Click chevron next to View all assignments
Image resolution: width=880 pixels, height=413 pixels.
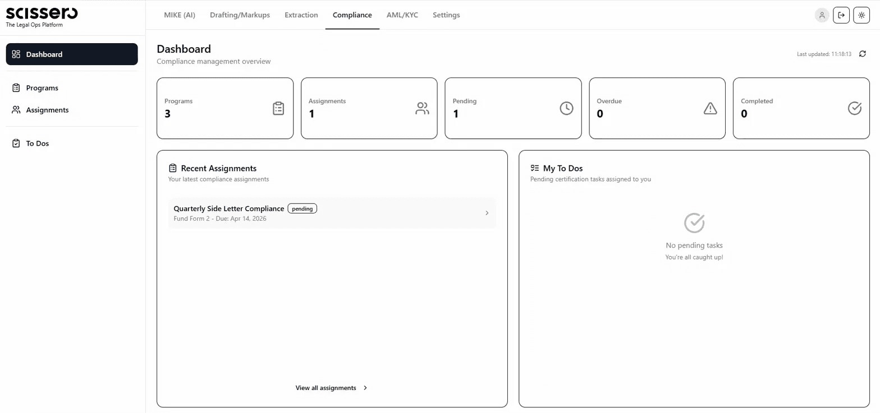pos(365,388)
